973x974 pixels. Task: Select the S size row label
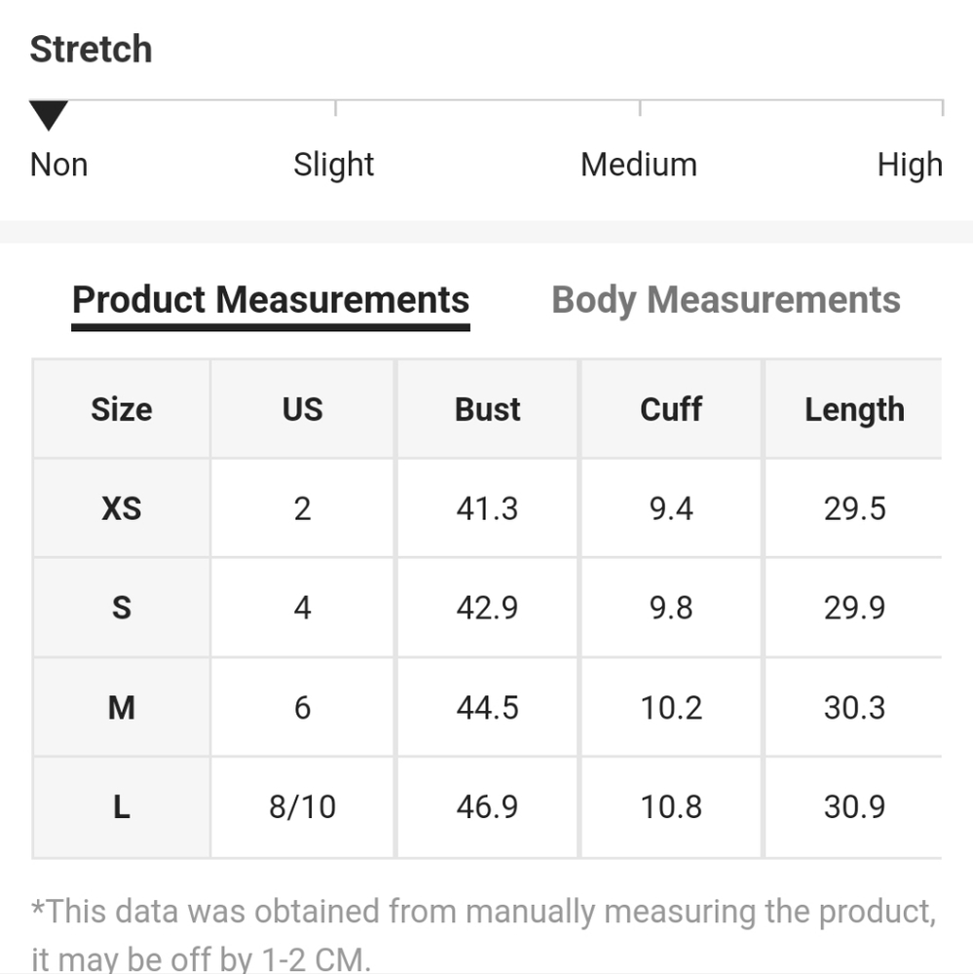click(122, 608)
